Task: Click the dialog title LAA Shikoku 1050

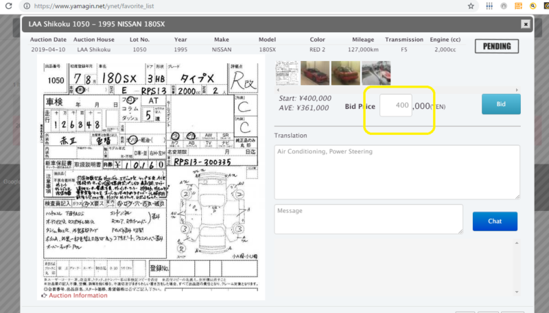Action: coord(97,24)
